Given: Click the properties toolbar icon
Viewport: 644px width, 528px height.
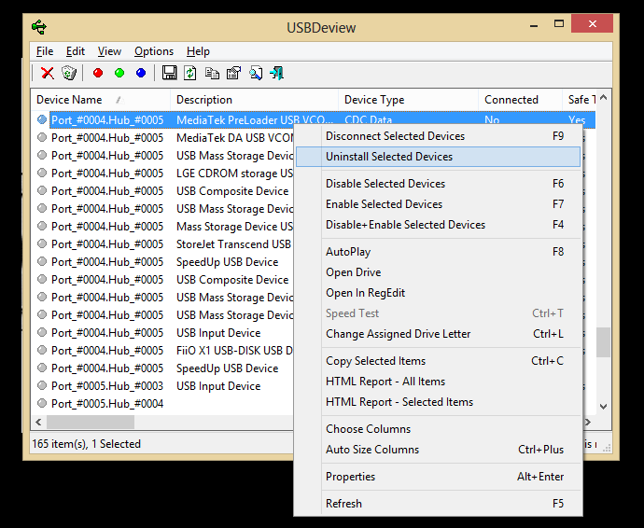Looking at the screenshot, I should (x=233, y=73).
